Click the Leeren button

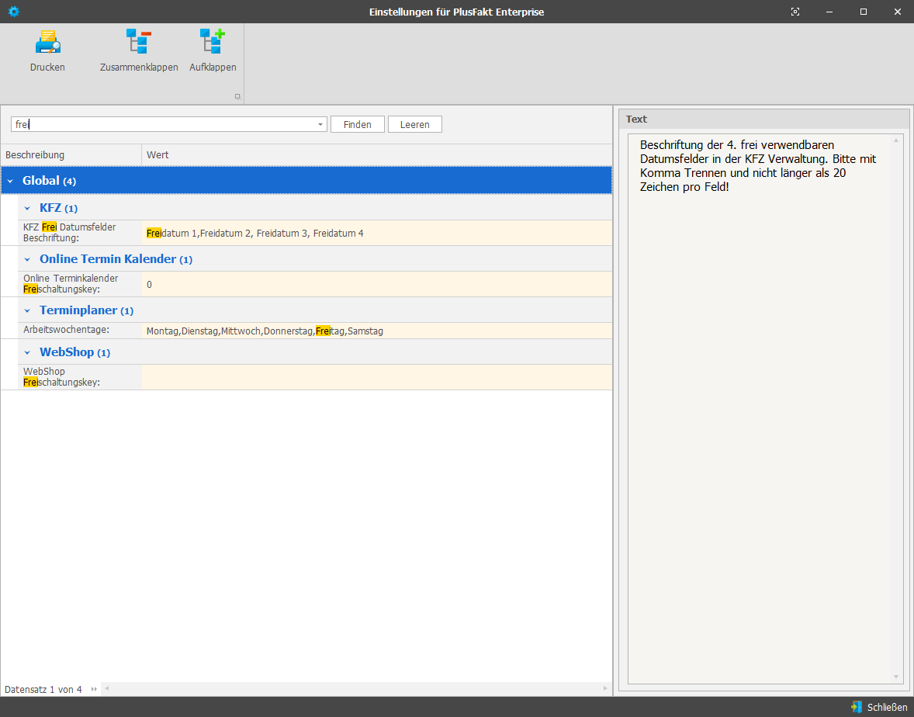click(414, 124)
